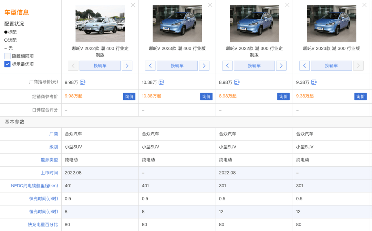Click the 标配 legend entry
Viewport: 372px width, 231px height.
10,32
